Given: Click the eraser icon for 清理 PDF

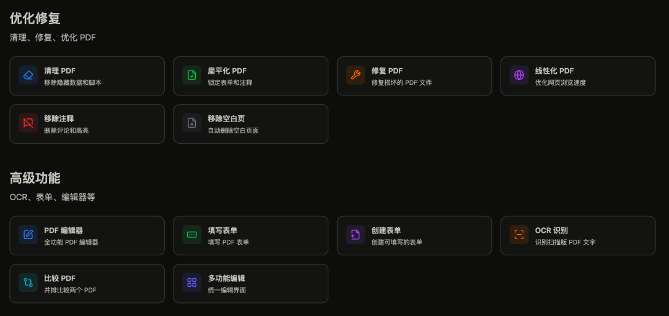Looking at the screenshot, I should coord(28,76).
